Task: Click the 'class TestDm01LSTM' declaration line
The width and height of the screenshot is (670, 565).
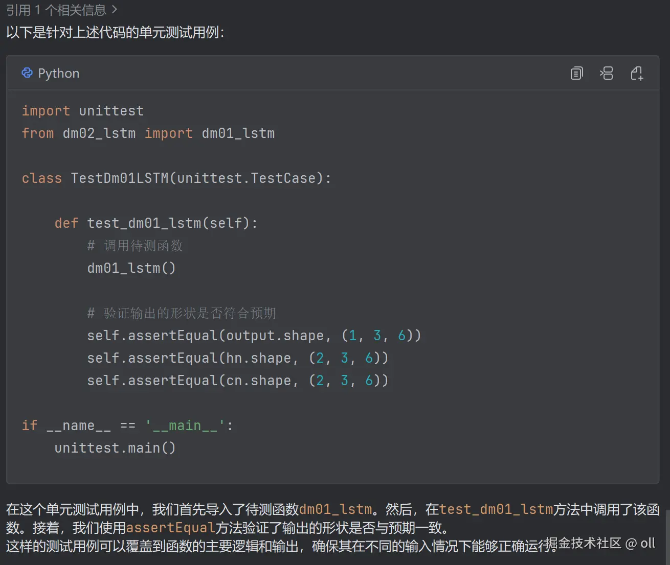Action: pyautogui.click(x=176, y=178)
